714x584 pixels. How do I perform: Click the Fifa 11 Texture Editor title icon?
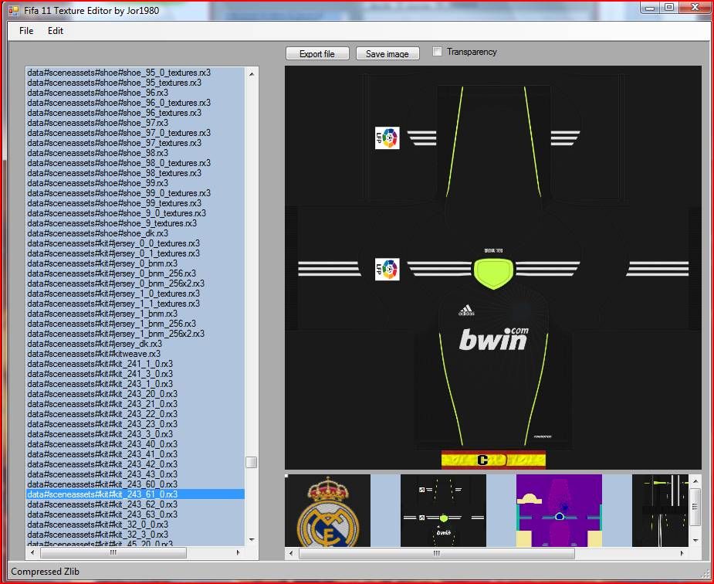click(x=13, y=11)
